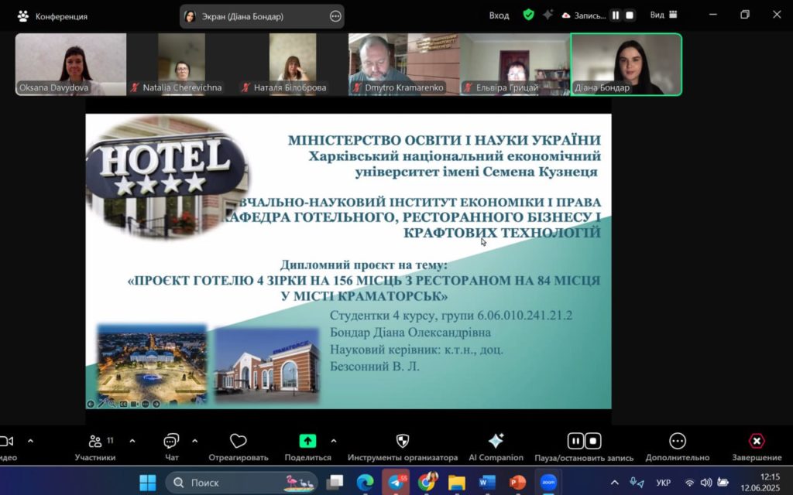Pause recording in the top bar
Viewport: 793px width, 495px height.
point(616,15)
